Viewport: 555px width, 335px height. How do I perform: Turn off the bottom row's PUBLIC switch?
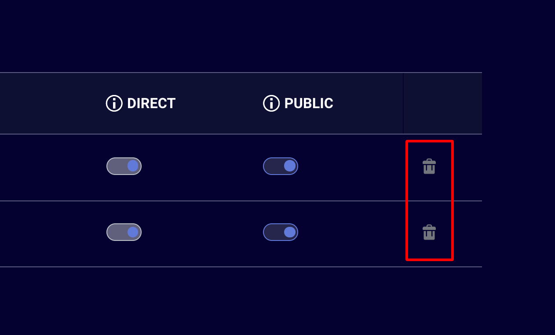point(281,232)
